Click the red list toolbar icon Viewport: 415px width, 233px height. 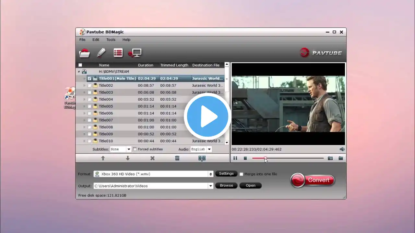[x=118, y=53]
